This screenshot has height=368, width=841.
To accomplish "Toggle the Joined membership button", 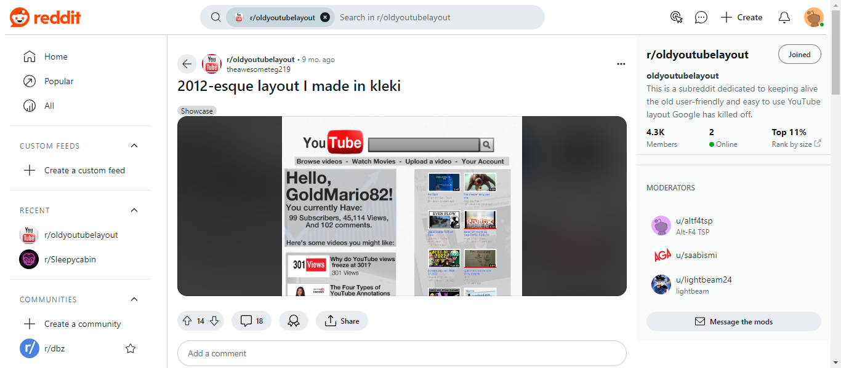I will tap(799, 55).
